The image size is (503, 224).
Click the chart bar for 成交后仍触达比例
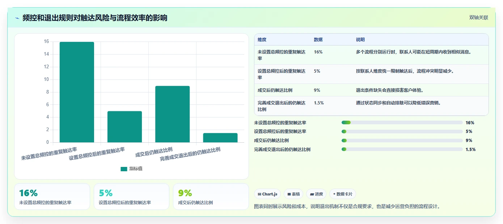click(x=172, y=114)
